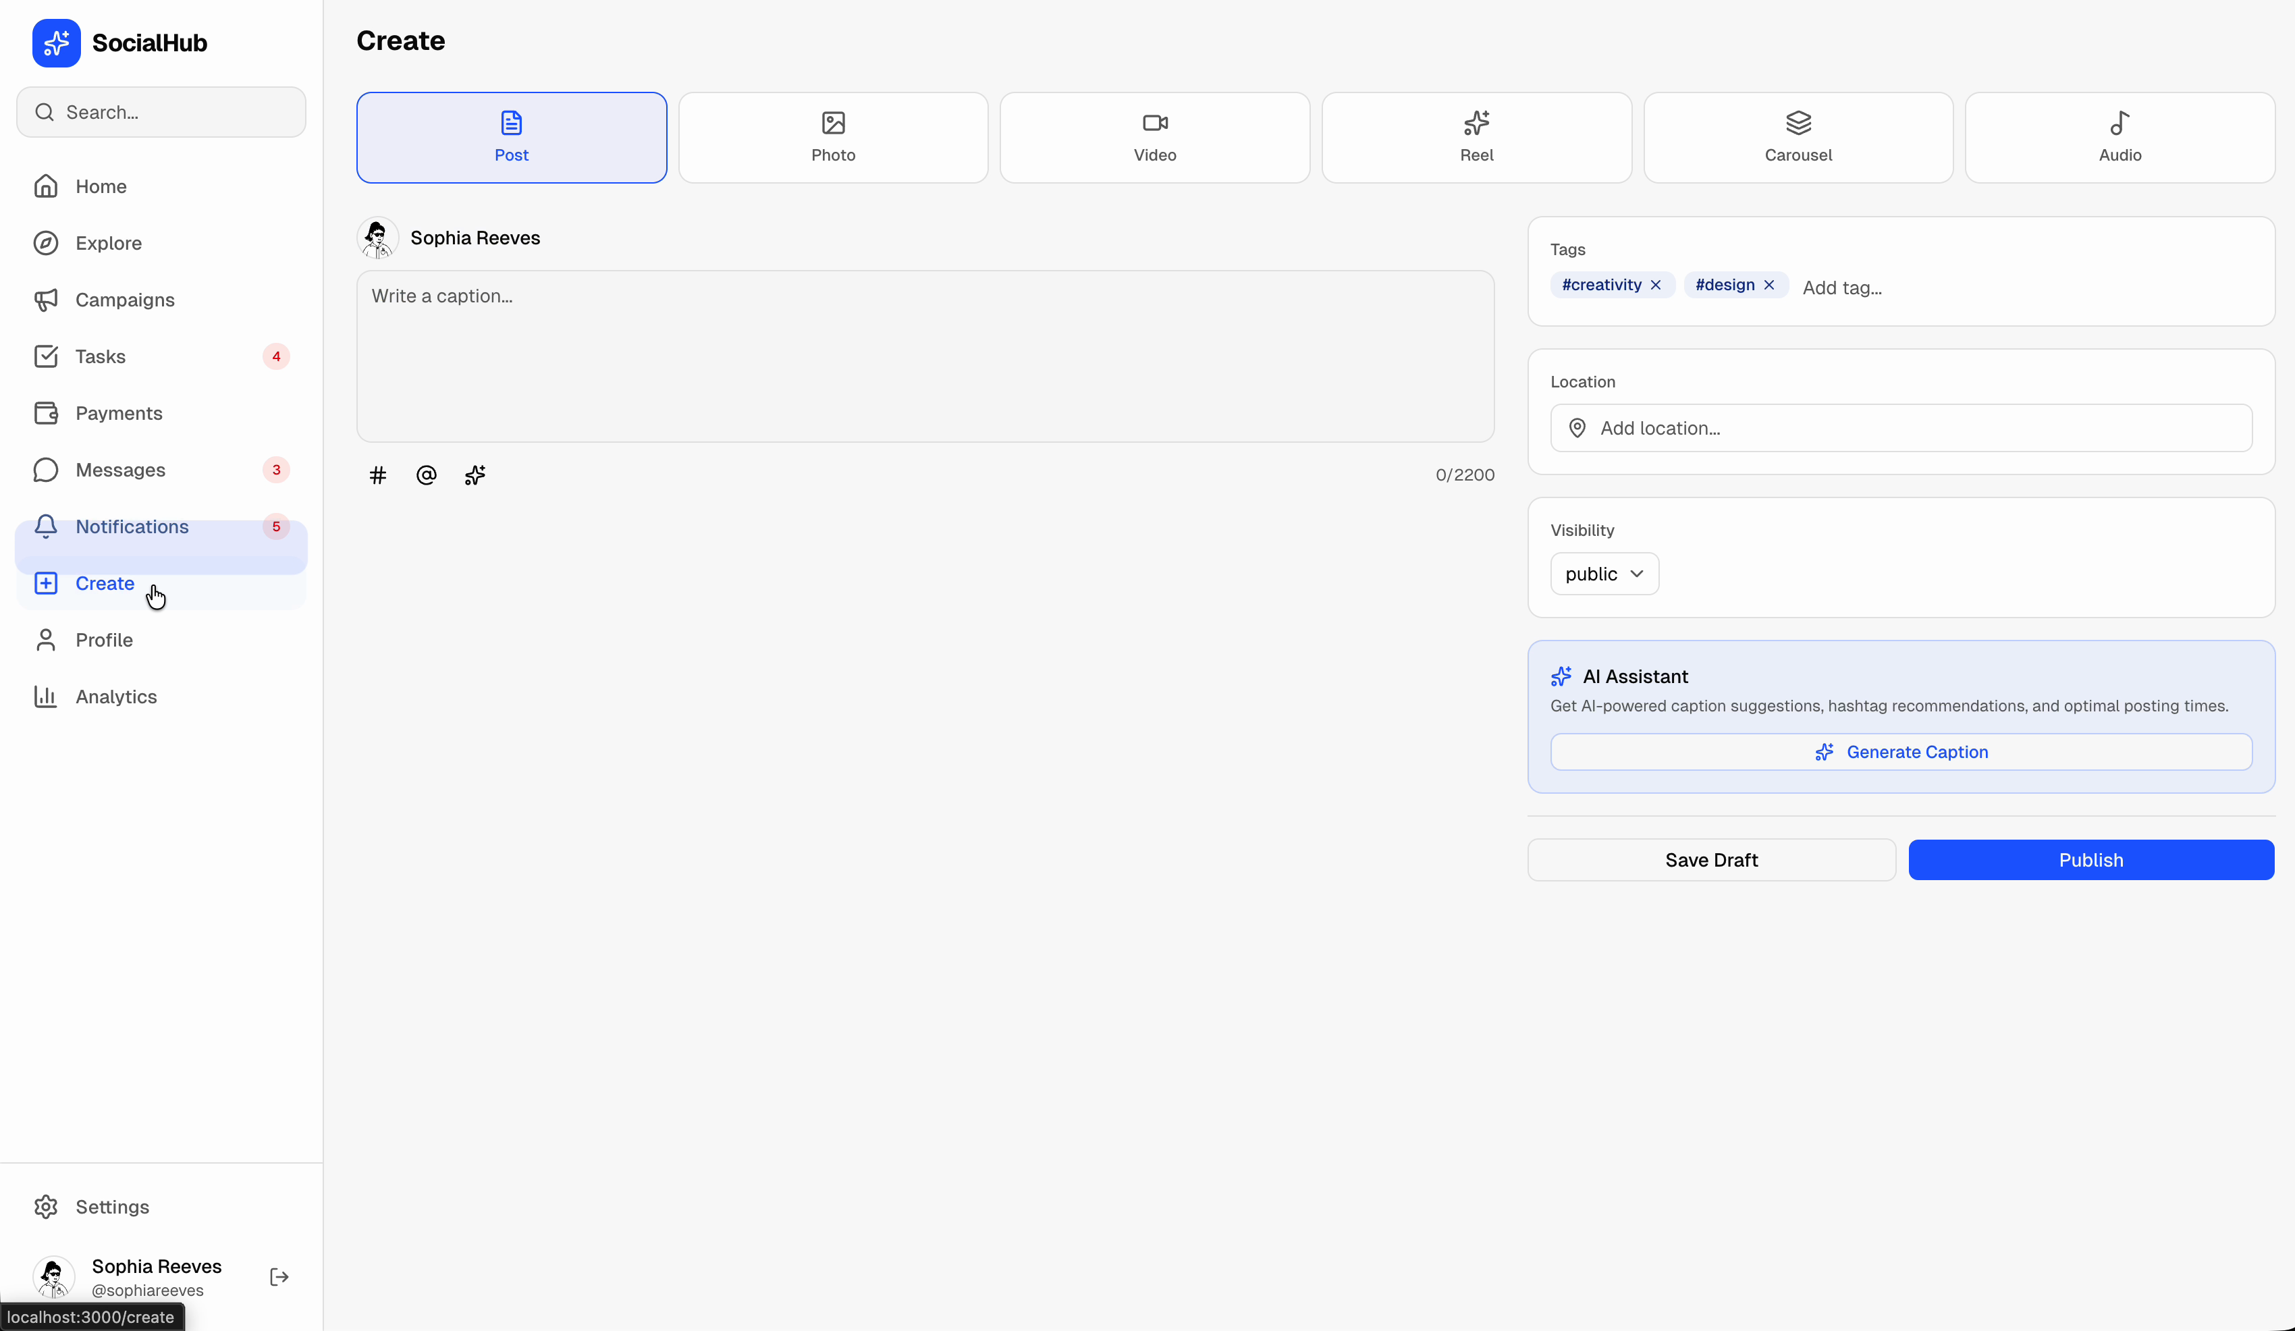Open the visibility dropdown set to public
2295x1331 pixels.
click(1604, 574)
